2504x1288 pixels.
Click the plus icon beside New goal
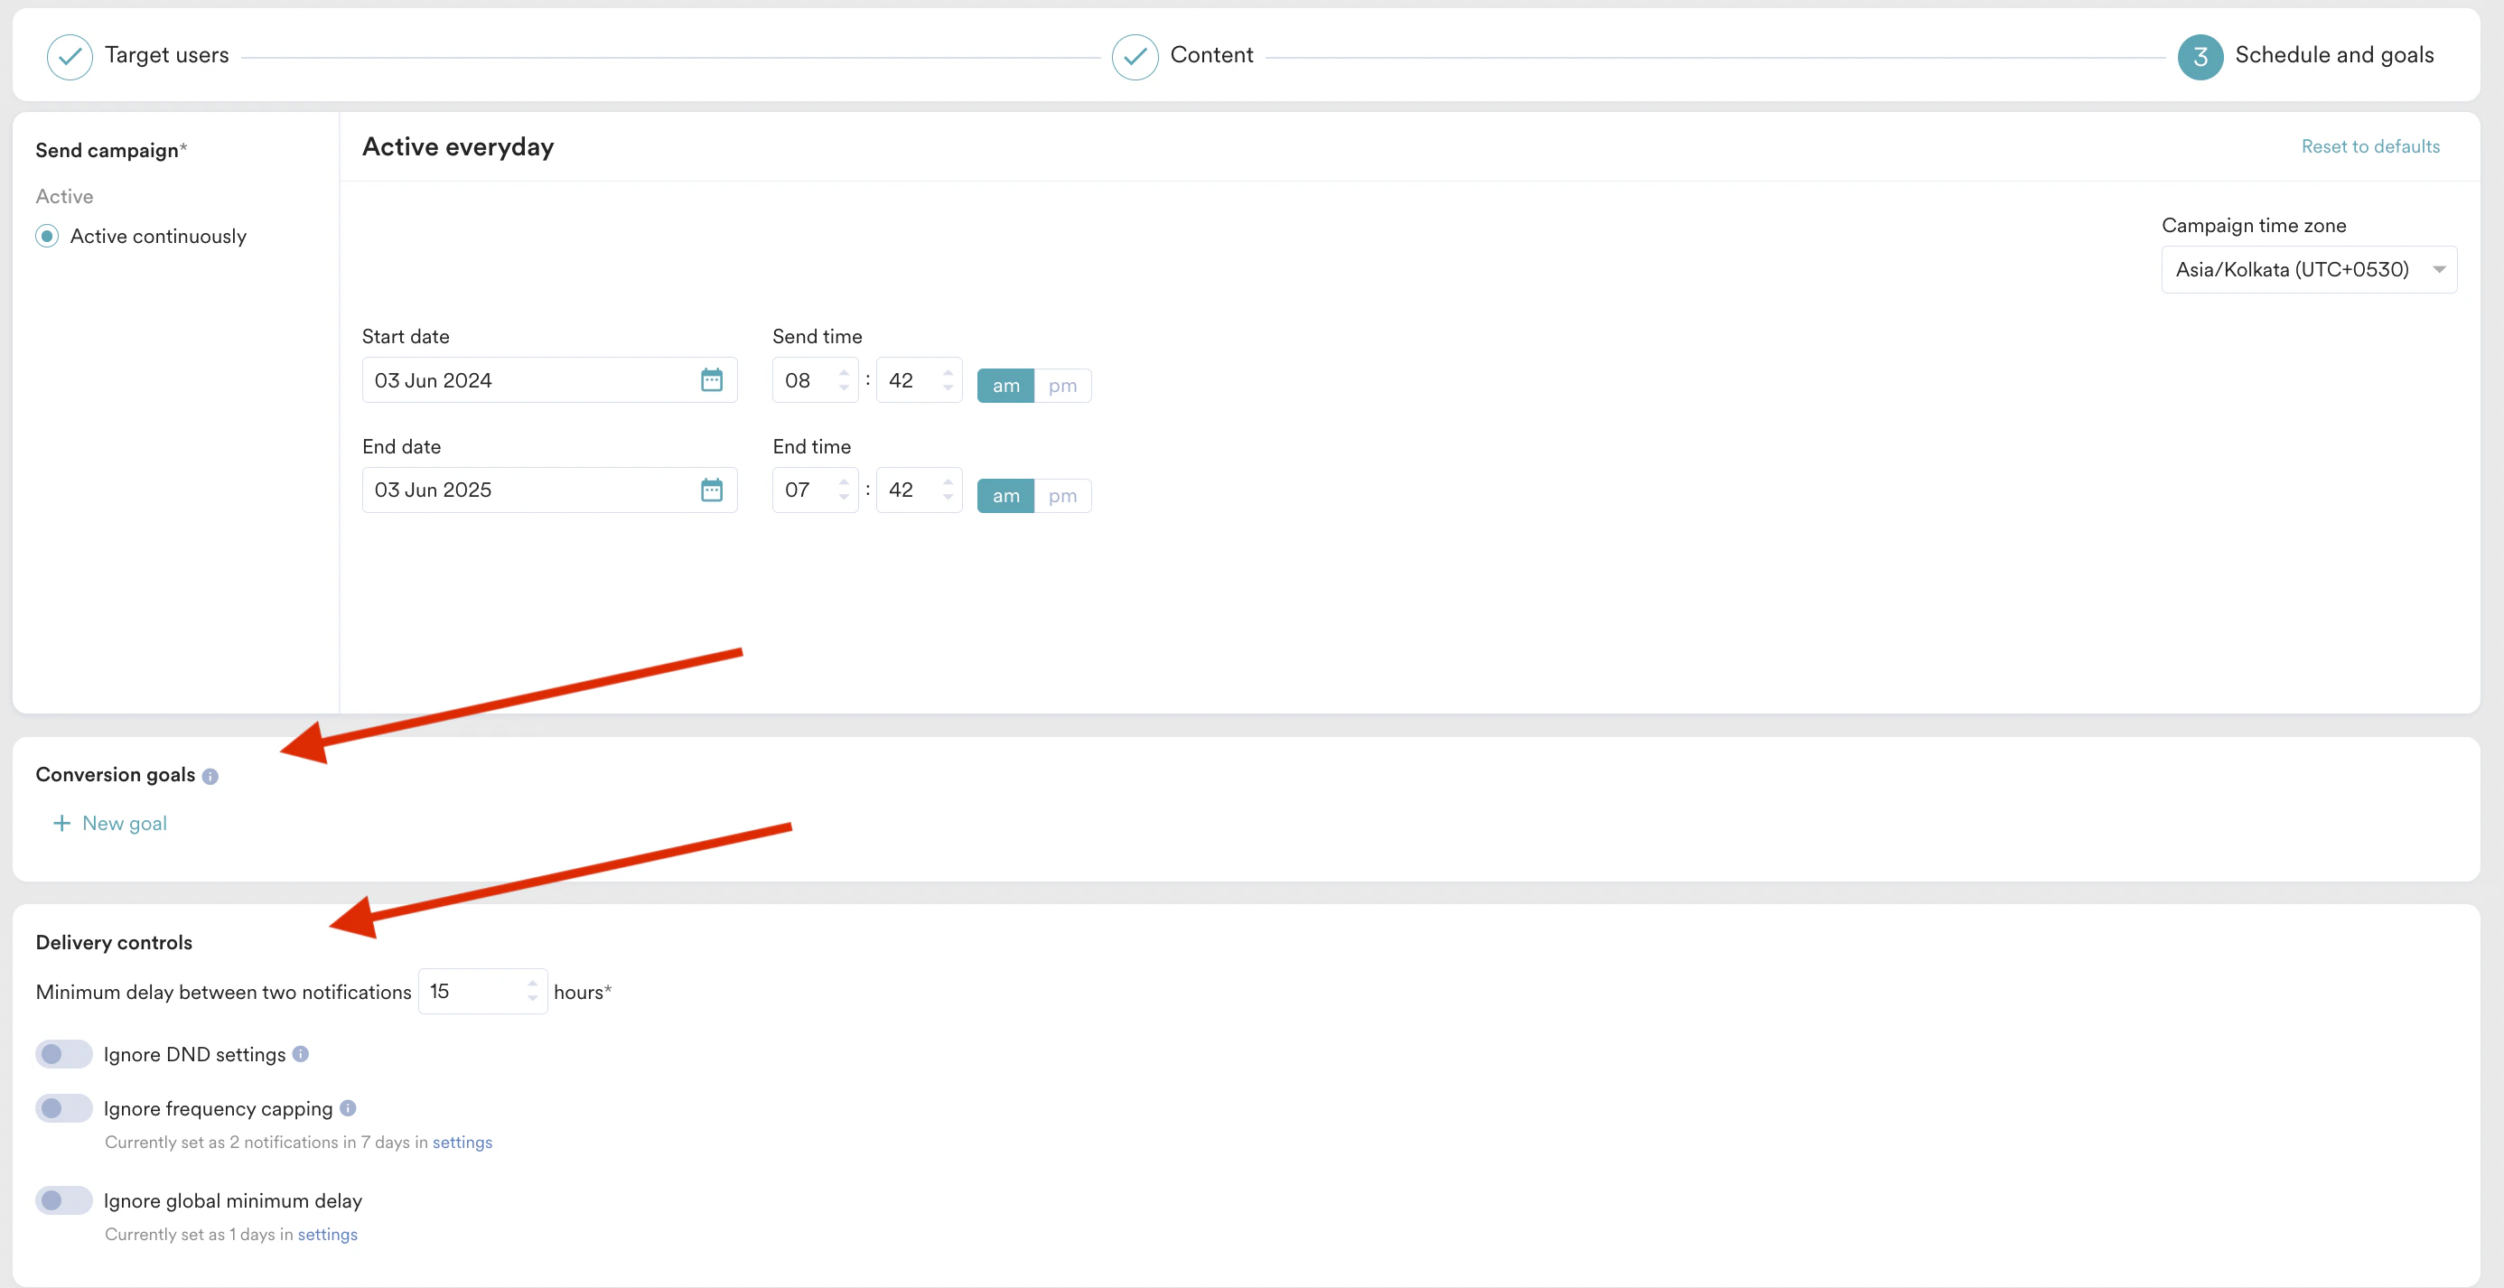61,824
